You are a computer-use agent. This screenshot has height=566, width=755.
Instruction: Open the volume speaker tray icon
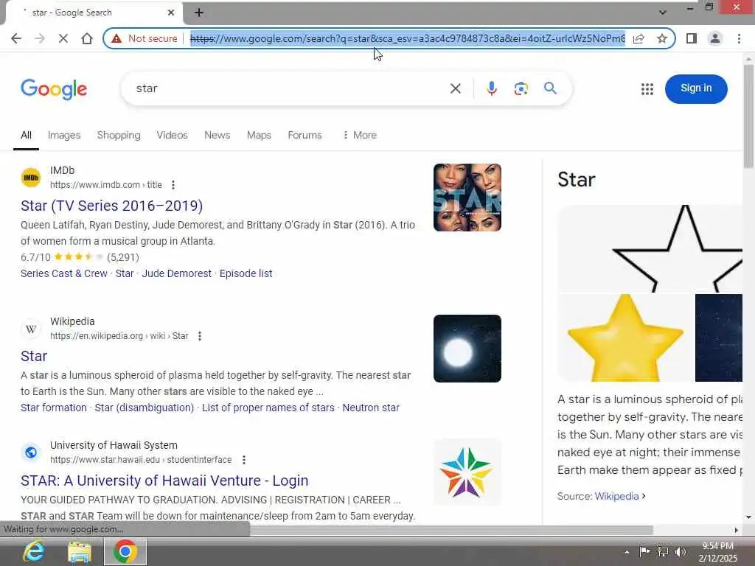pos(680,552)
